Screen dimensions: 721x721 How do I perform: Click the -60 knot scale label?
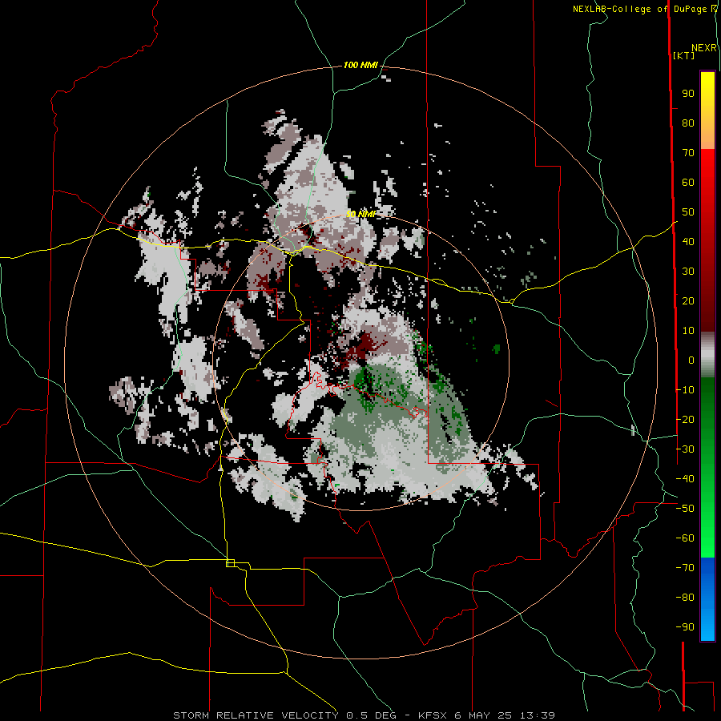685,538
